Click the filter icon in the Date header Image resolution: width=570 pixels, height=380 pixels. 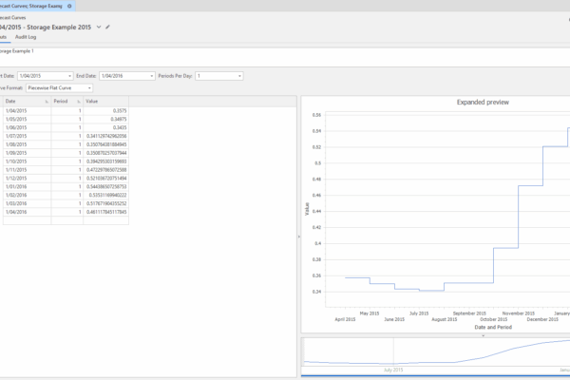[47, 102]
